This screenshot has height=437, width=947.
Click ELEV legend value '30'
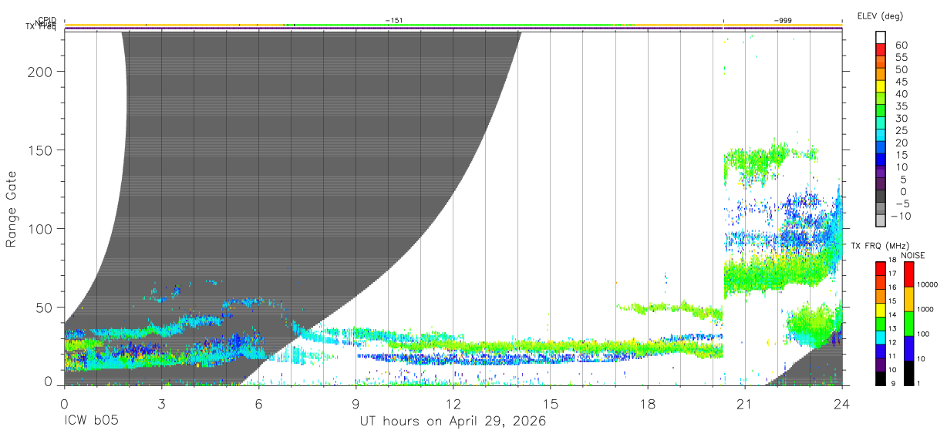(901, 119)
